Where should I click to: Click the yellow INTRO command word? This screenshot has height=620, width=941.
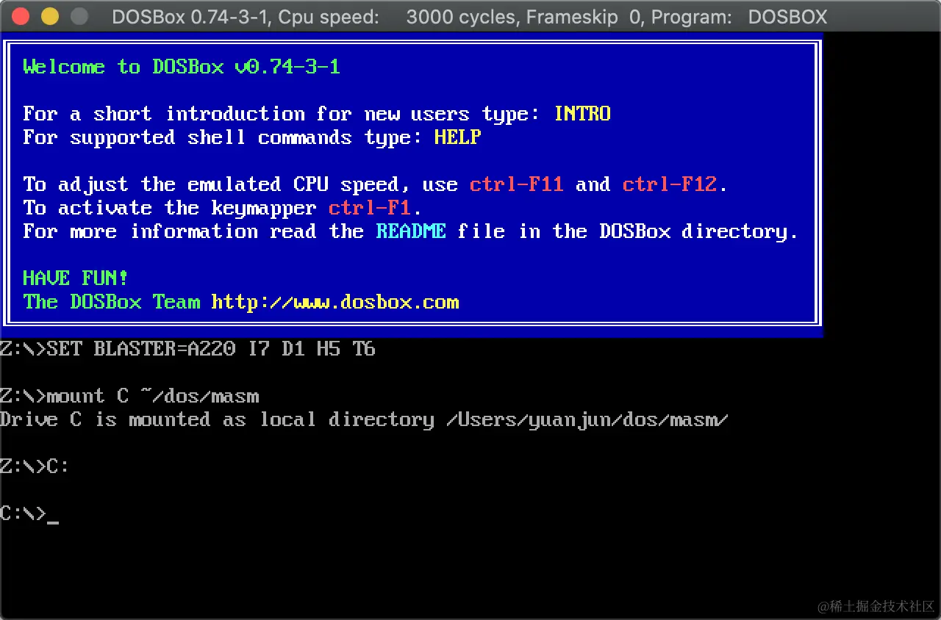582,114
